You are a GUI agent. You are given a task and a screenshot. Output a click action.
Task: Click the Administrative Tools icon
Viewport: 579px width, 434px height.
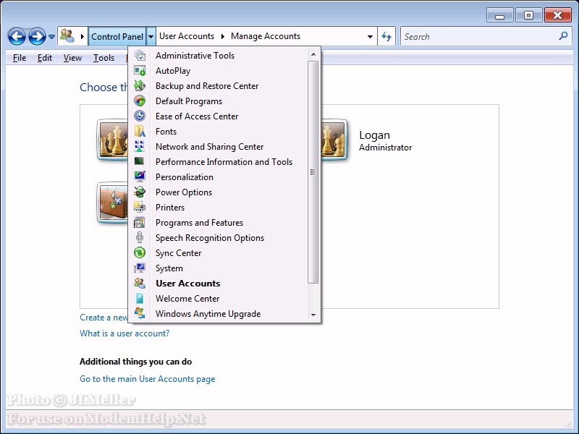tap(140, 56)
